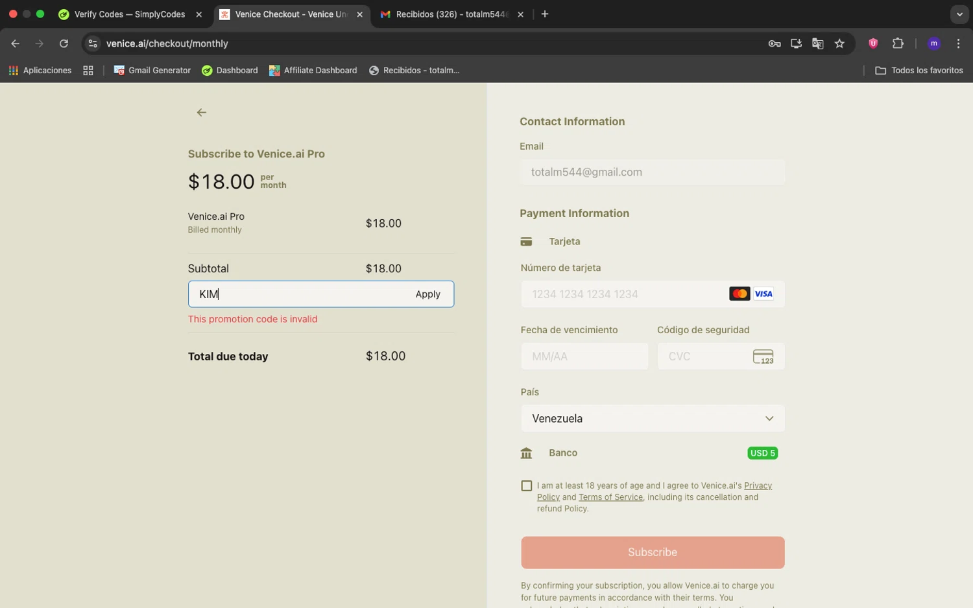Open the password manager key icon
The image size is (973, 608).
pyautogui.click(x=775, y=43)
